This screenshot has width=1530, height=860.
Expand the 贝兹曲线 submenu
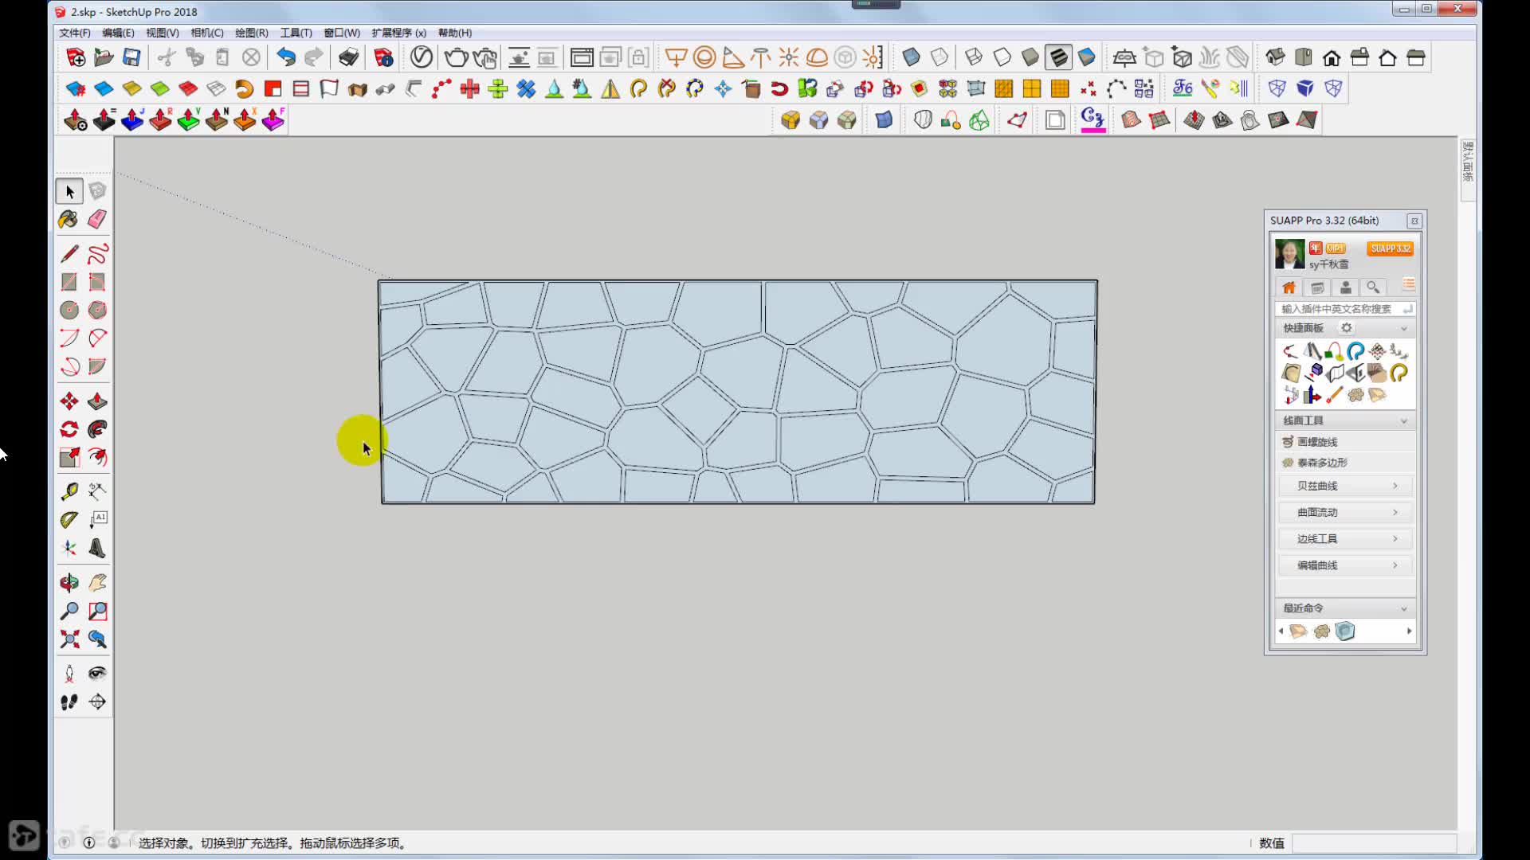pyautogui.click(x=1345, y=486)
